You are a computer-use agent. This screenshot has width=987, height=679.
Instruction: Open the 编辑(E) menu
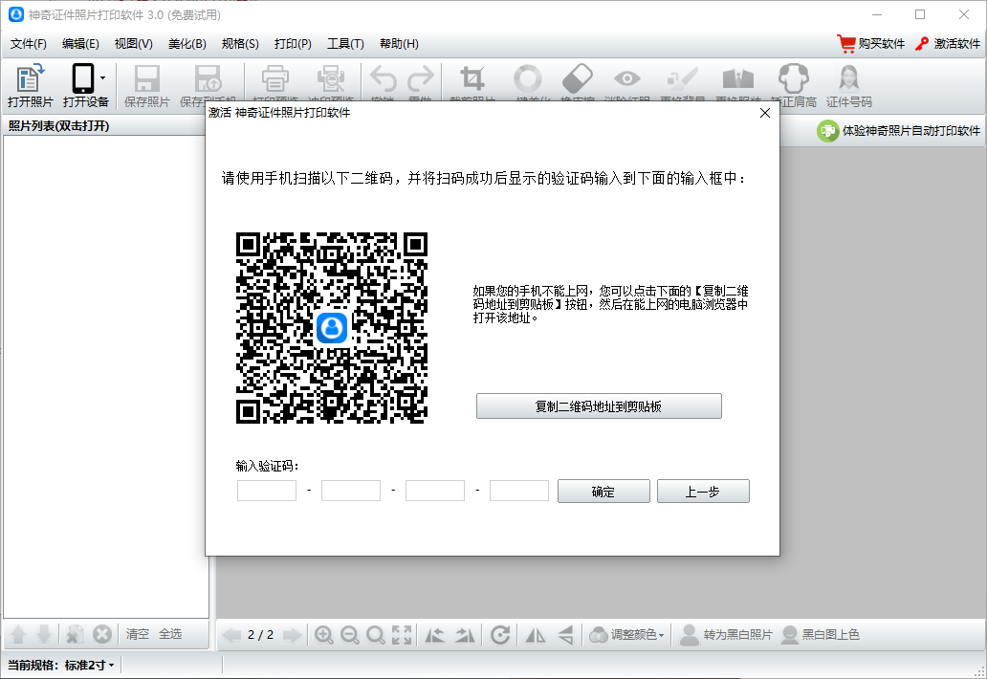[80, 43]
